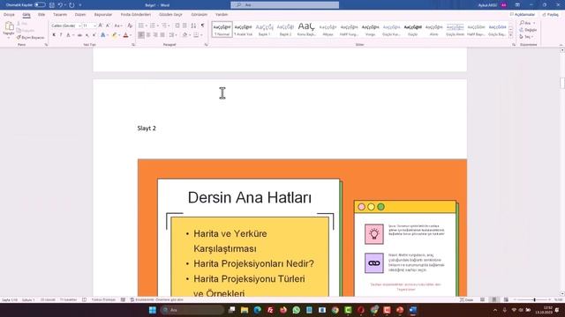Open the font color dropdown arrow
The height and width of the screenshot is (317, 565).
pos(131,35)
